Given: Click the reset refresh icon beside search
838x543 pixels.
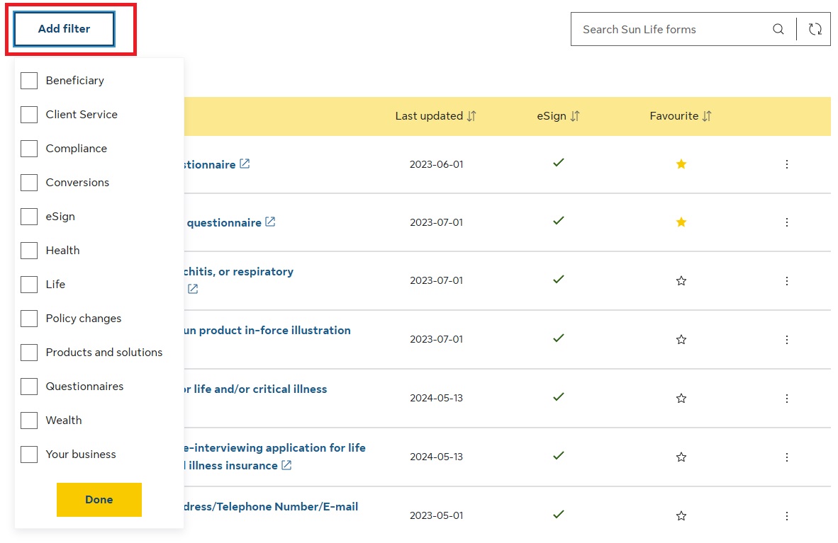Looking at the screenshot, I should 815,29.
